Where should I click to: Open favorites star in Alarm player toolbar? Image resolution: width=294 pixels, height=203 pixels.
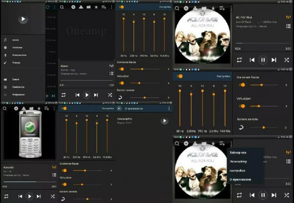coord(96,7)
